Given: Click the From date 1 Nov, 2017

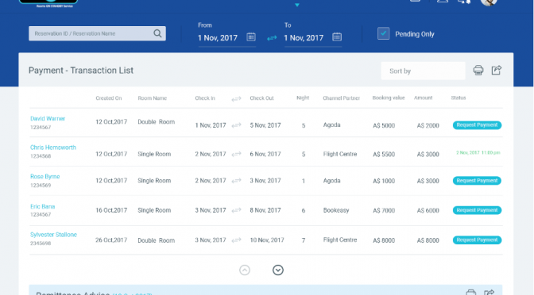Looking at the screenshot, I should coord(218,38).
